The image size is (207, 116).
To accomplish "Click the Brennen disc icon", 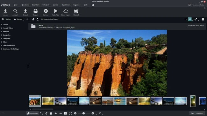I will (46, 11).
